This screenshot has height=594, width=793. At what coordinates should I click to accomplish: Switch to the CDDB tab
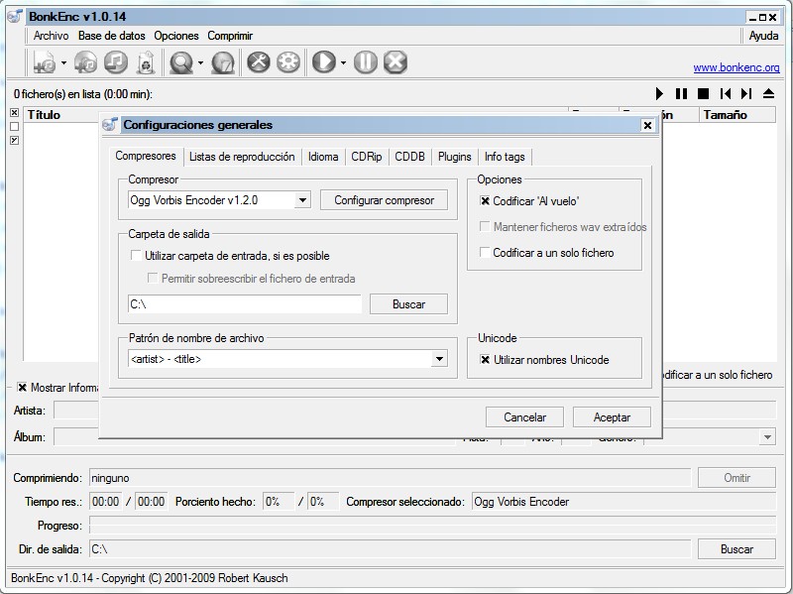[409, 157]
